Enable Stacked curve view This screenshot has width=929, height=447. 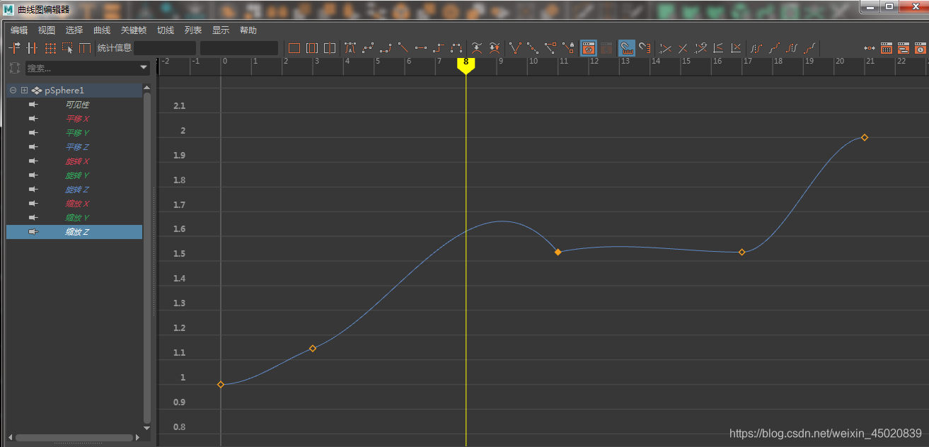pyautogui.click(x=718, y=48)
